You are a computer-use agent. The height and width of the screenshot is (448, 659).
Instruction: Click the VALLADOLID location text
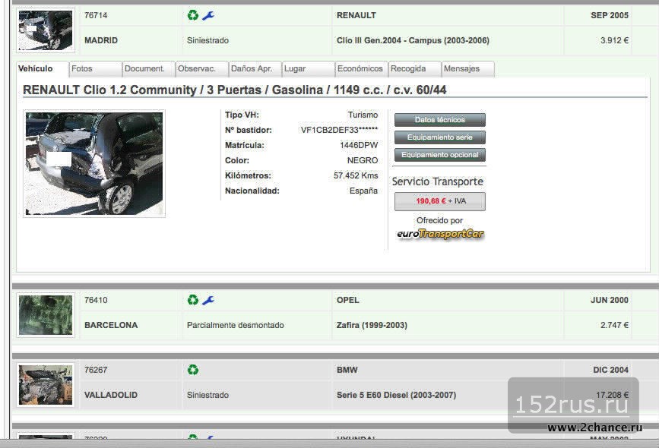click(111, 395)
